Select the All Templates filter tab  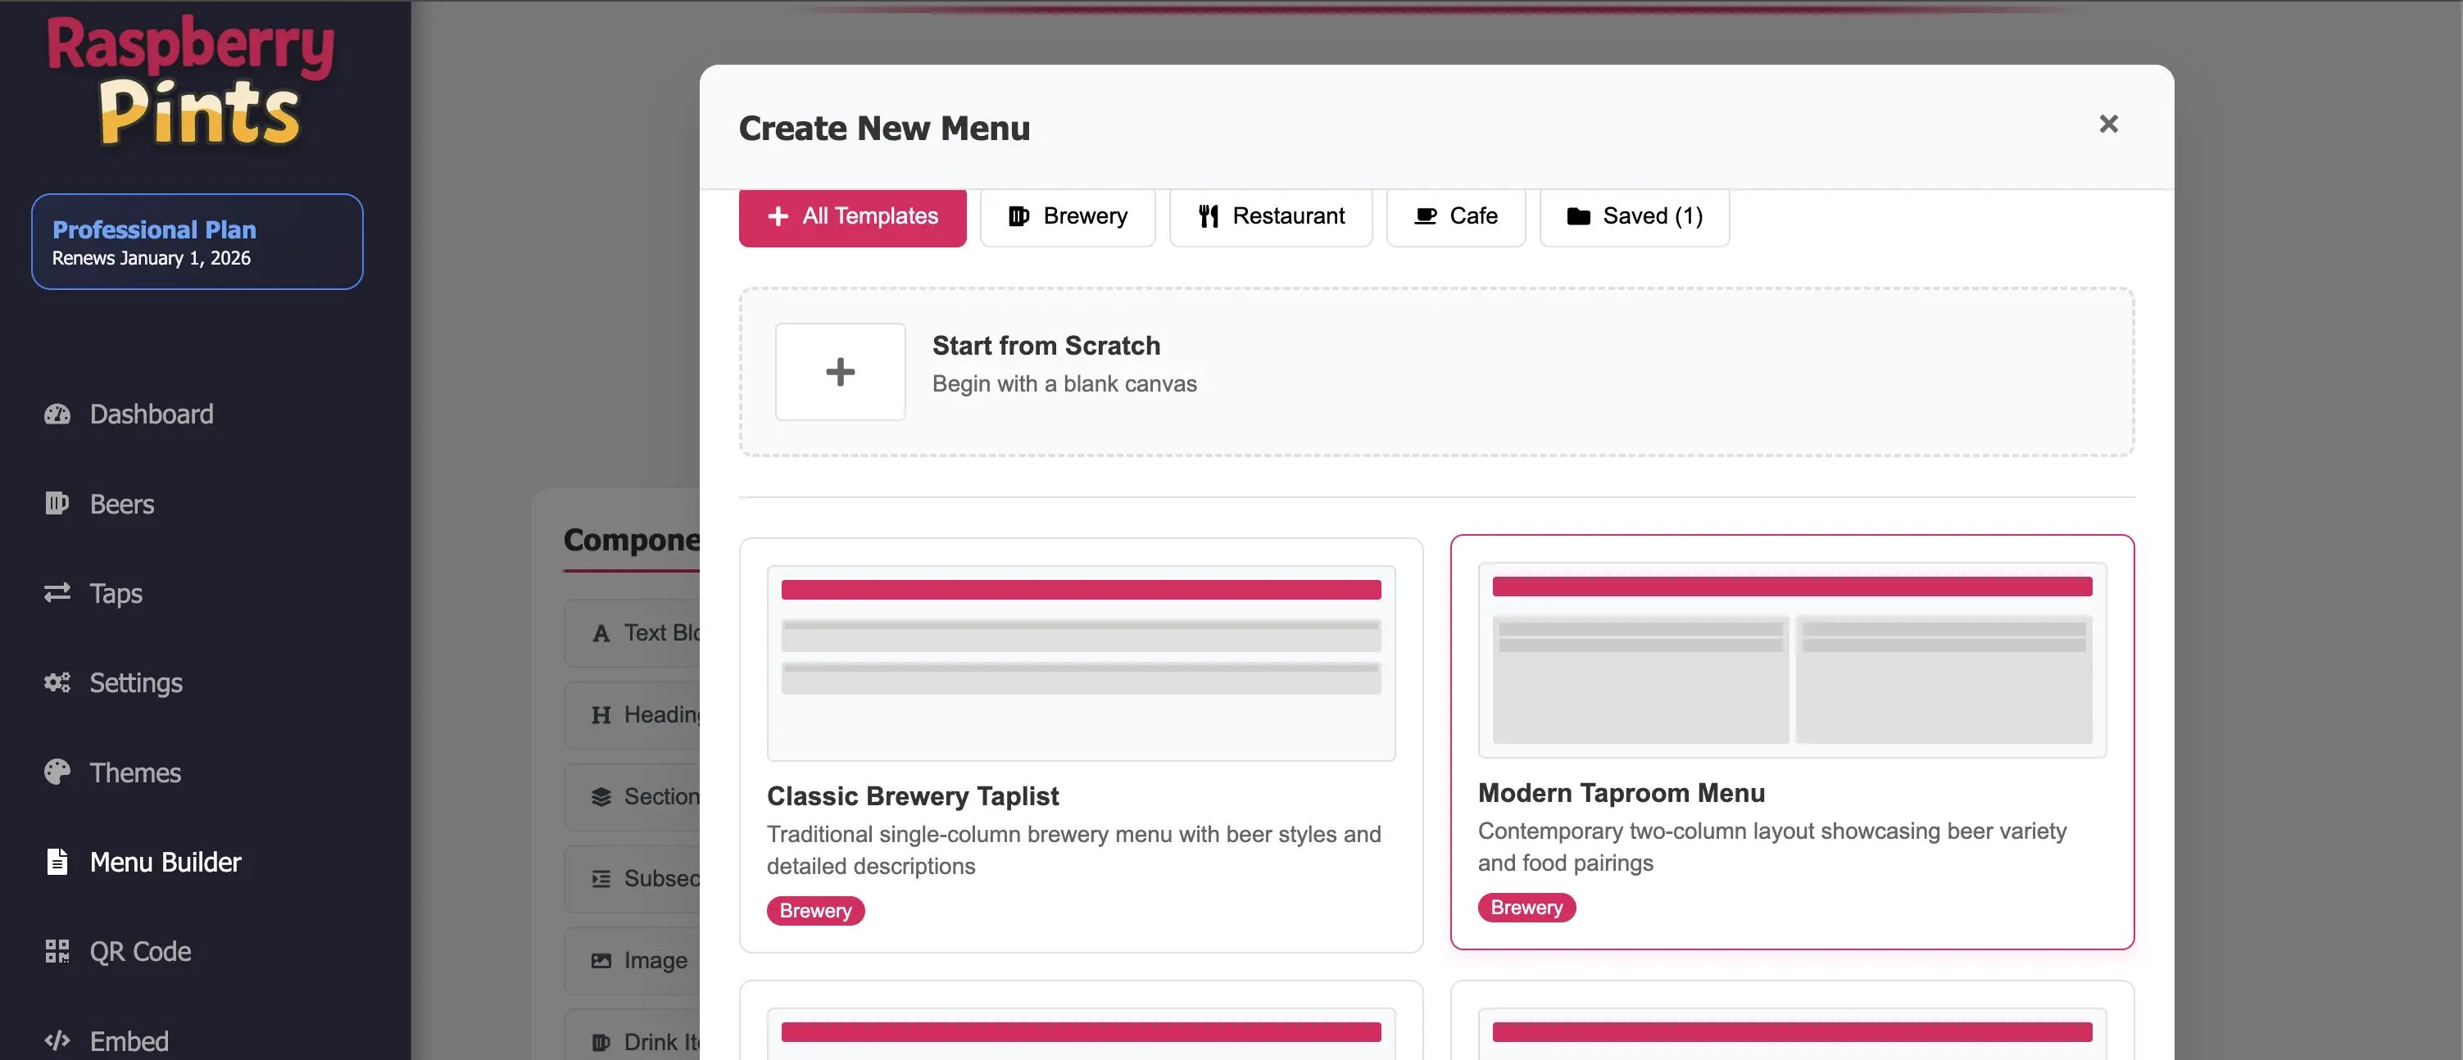[853, 217]
